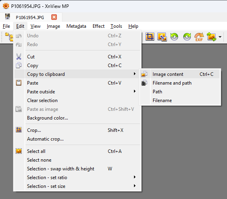Click the export image toolbar icon

point(211,37)
